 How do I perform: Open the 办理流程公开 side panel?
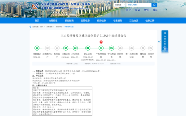point(165,41)
